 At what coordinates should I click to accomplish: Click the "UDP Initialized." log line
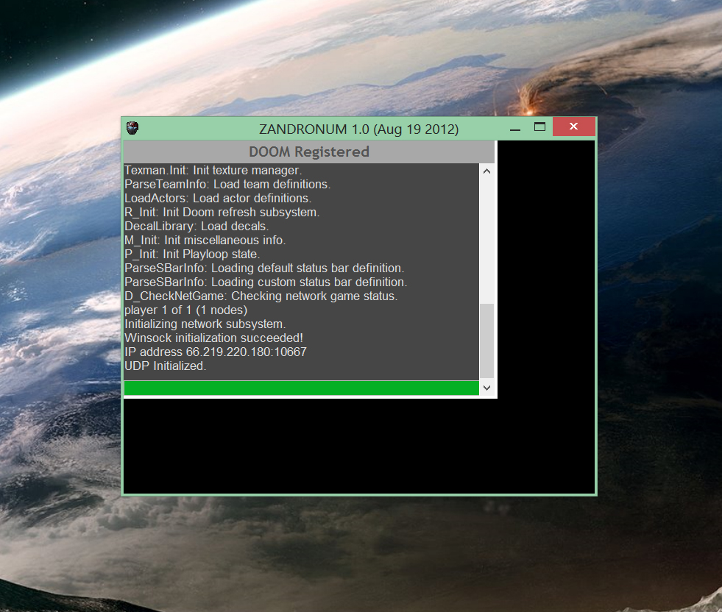(166, 366)
